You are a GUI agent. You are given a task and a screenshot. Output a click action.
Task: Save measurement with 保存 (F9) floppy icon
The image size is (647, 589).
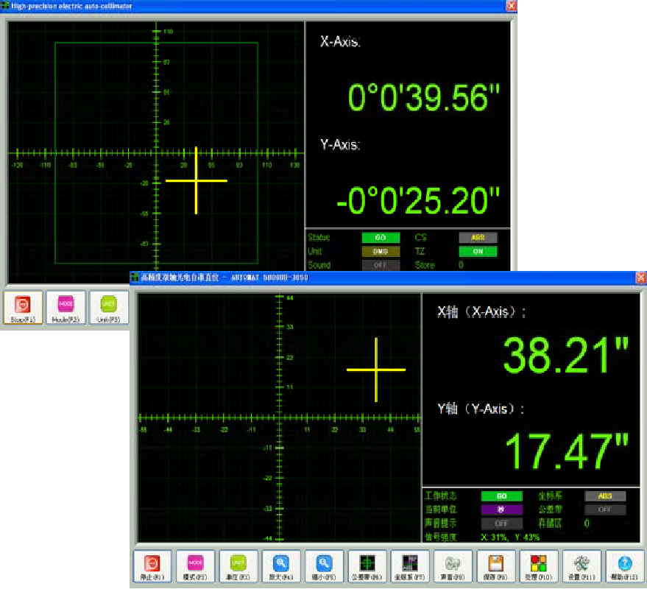pyautogui.click(x=496, y=566)
